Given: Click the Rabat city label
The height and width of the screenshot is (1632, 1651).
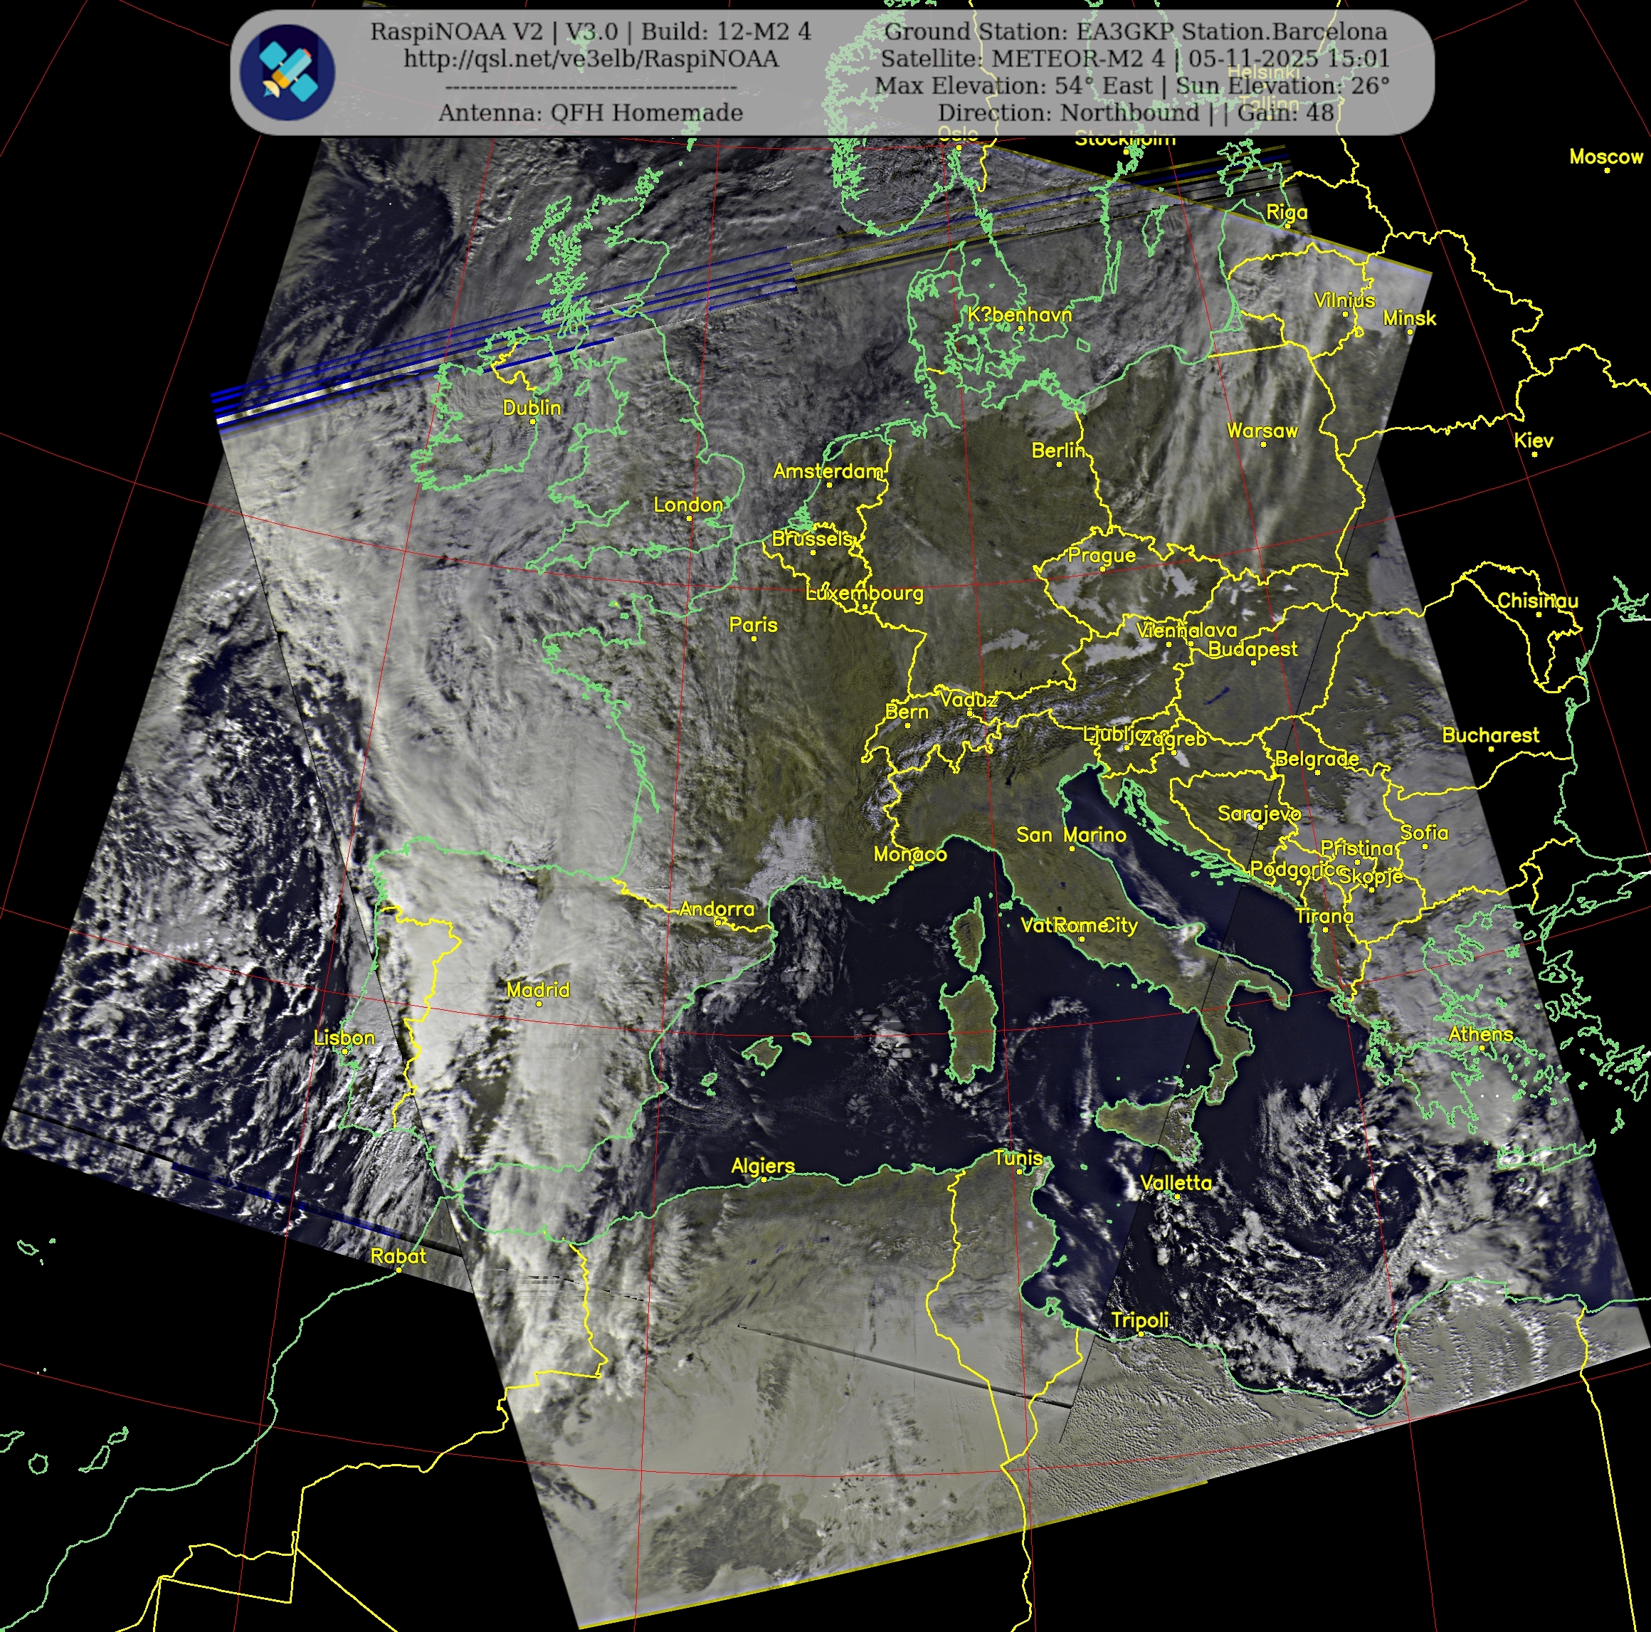Looking at the screenshot, I should click(x=399, y=1256).
